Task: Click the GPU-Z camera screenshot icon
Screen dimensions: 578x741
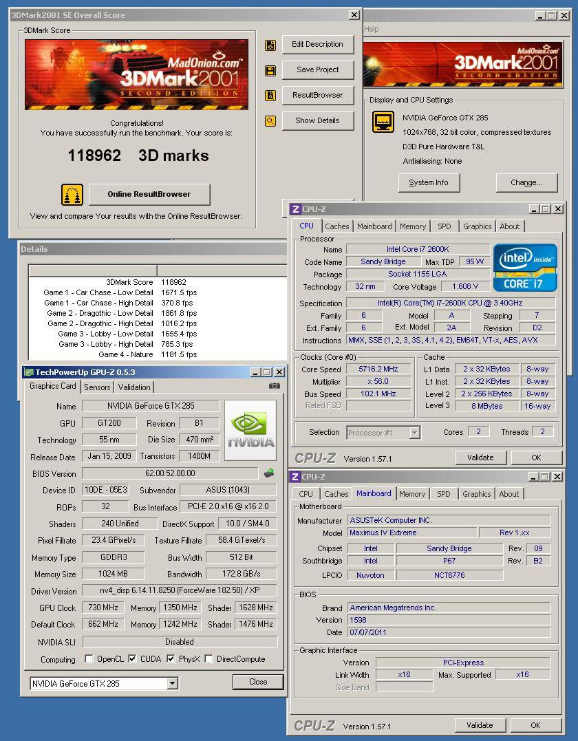Action: (x=274, y=386)
